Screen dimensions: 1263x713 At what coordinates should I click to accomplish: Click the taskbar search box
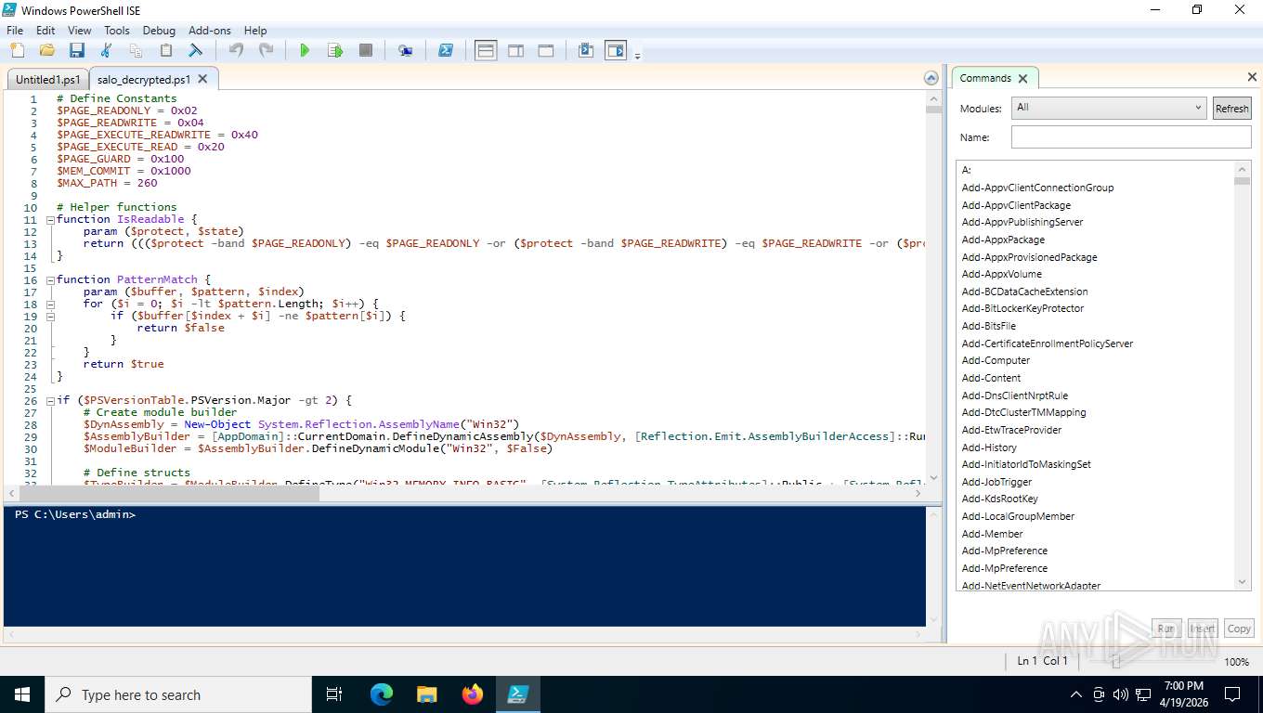point(177,694)
